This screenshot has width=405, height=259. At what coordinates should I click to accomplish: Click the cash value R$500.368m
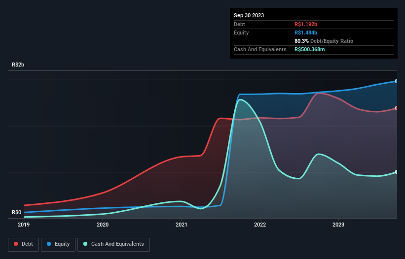click(x=309, y=49)
